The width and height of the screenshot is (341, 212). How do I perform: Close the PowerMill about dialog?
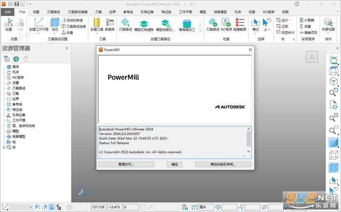pyautogui.click(x=250, y=50)
